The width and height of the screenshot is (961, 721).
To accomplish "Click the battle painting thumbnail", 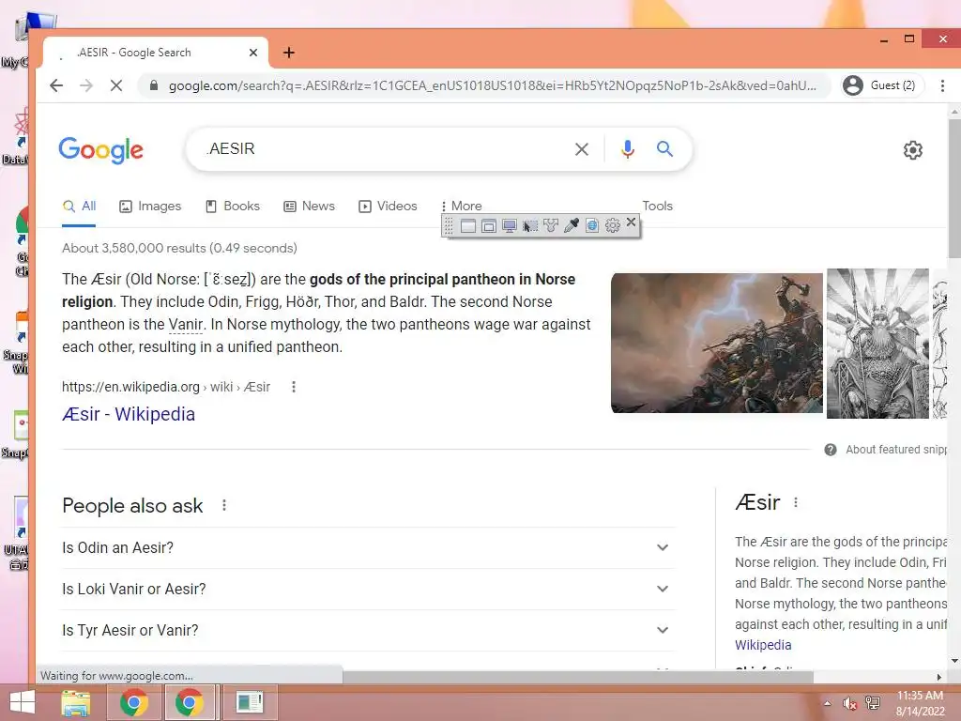I will (717, 343).
